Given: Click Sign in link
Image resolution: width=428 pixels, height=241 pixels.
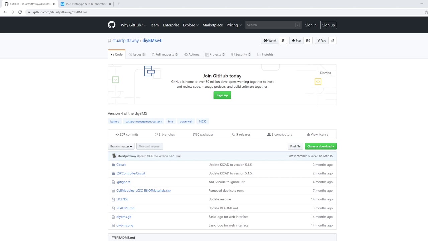Looking at the screenshot, I should (311, 25).
